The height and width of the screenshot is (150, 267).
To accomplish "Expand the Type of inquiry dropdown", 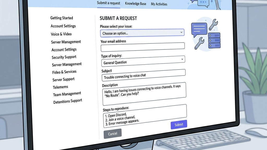I will pos(143,61).
